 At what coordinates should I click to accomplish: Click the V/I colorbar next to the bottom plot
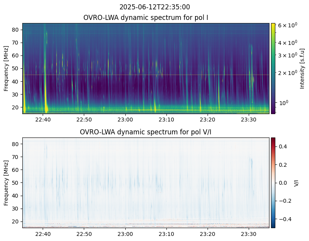point(273,182)
